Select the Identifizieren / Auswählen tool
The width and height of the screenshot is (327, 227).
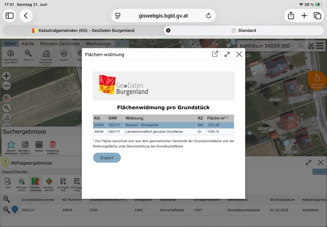click(10, 56)
